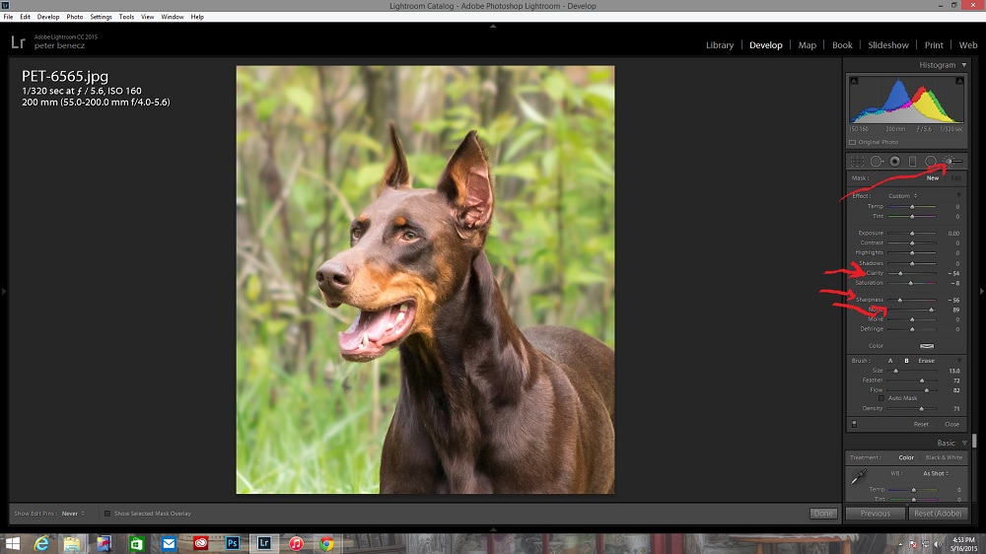The height and width of the screenshot is (554, 986).
Task: Choose the Red Eye Correction tool
Action: click(895, 161)
